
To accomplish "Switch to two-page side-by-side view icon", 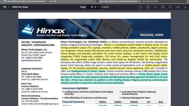I will click(163, 7).
